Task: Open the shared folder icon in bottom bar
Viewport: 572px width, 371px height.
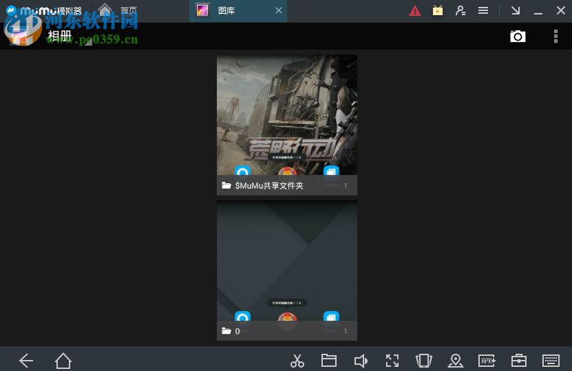Action: [x=329, y=361]
